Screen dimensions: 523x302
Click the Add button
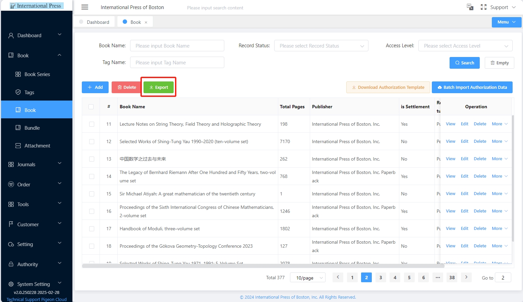[x=95, y=87]
